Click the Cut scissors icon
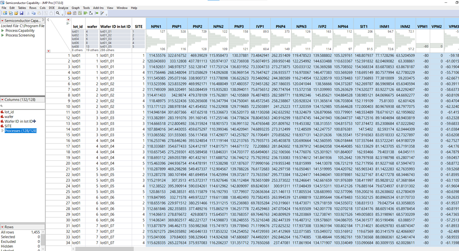 pyautogui.click(x=28, y=13)
